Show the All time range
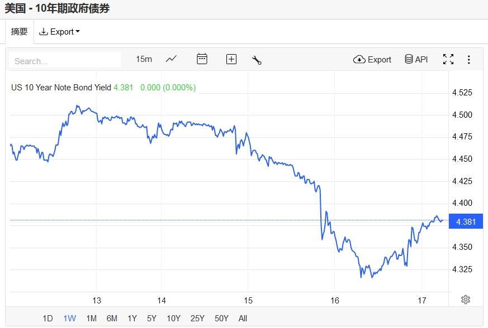488x328 pixels. (x=243, y=319)
